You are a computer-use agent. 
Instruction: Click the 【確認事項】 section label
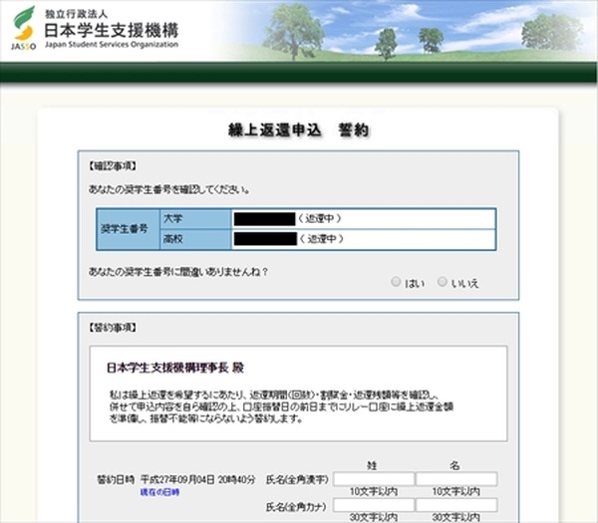[113, 166]
